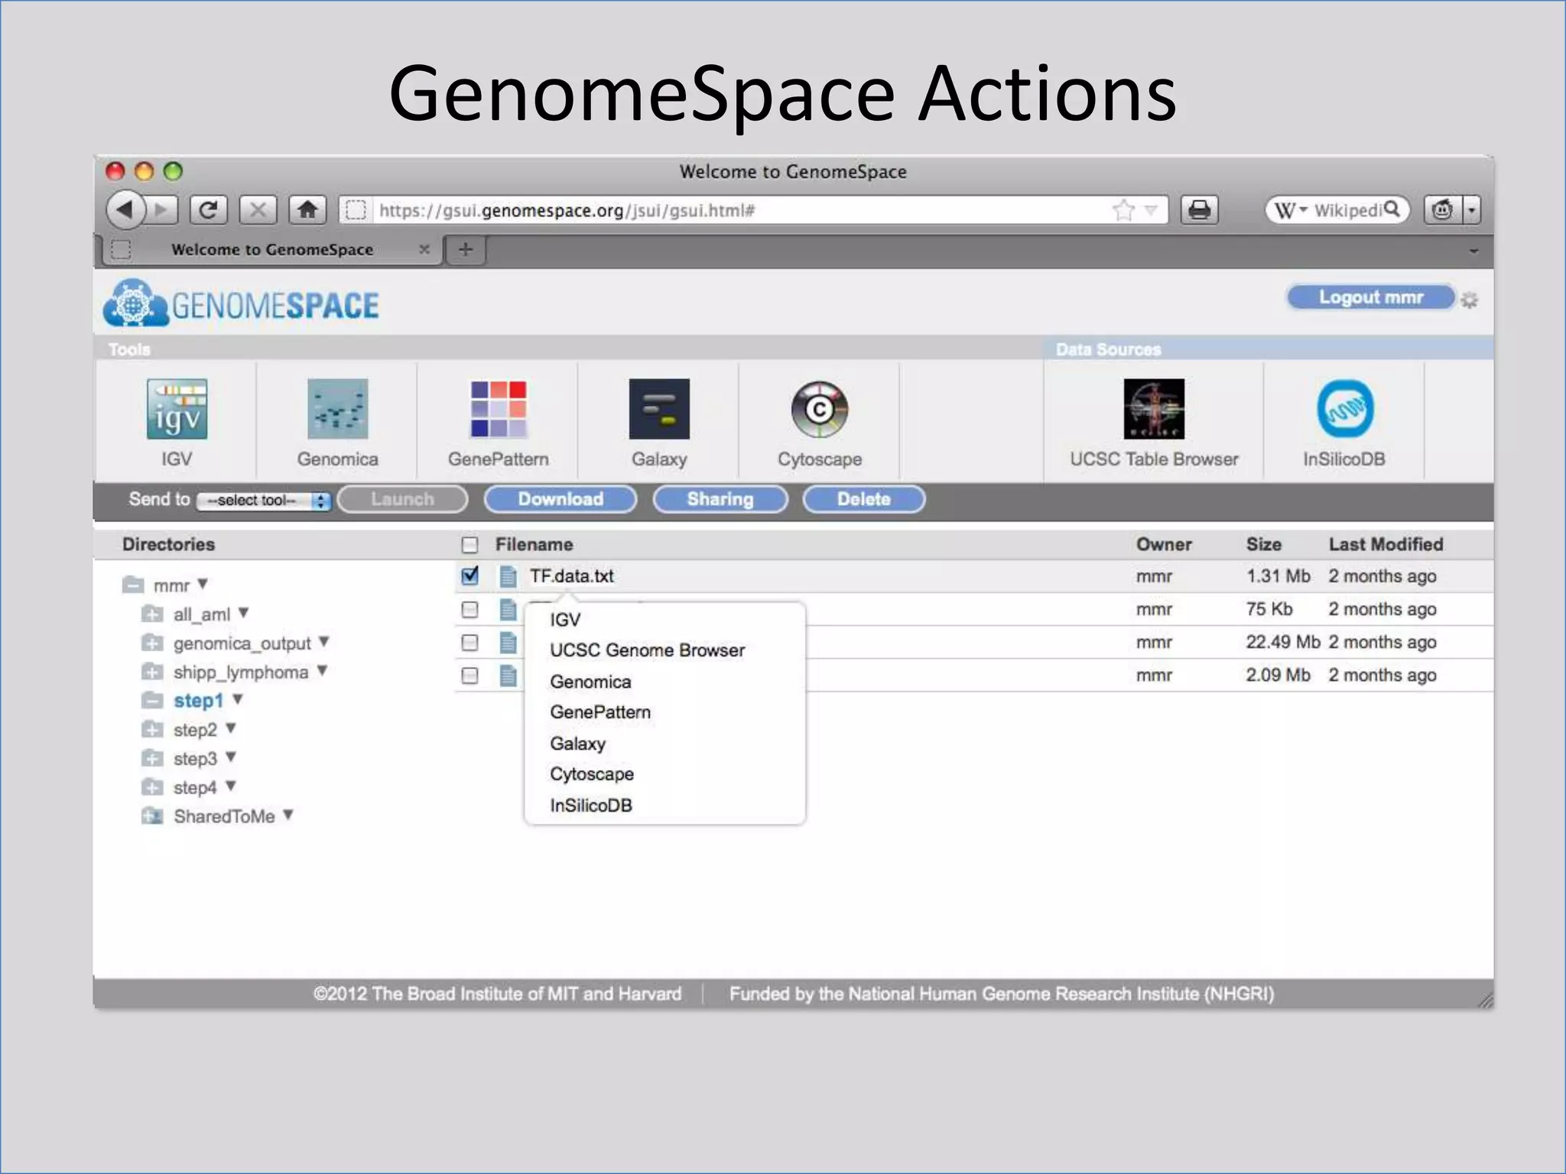This screenshot has height=1174, width=1566.
Task: Click file icon in 75 Kb row
Action: click(508, 609)
